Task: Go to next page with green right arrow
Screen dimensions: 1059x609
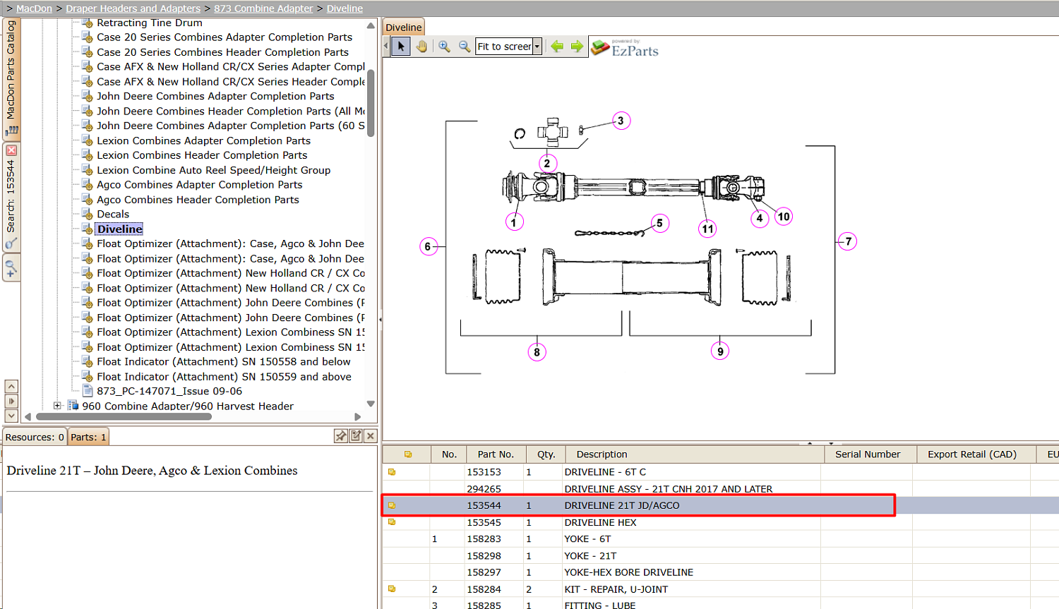Action: [x=577, y=47]
